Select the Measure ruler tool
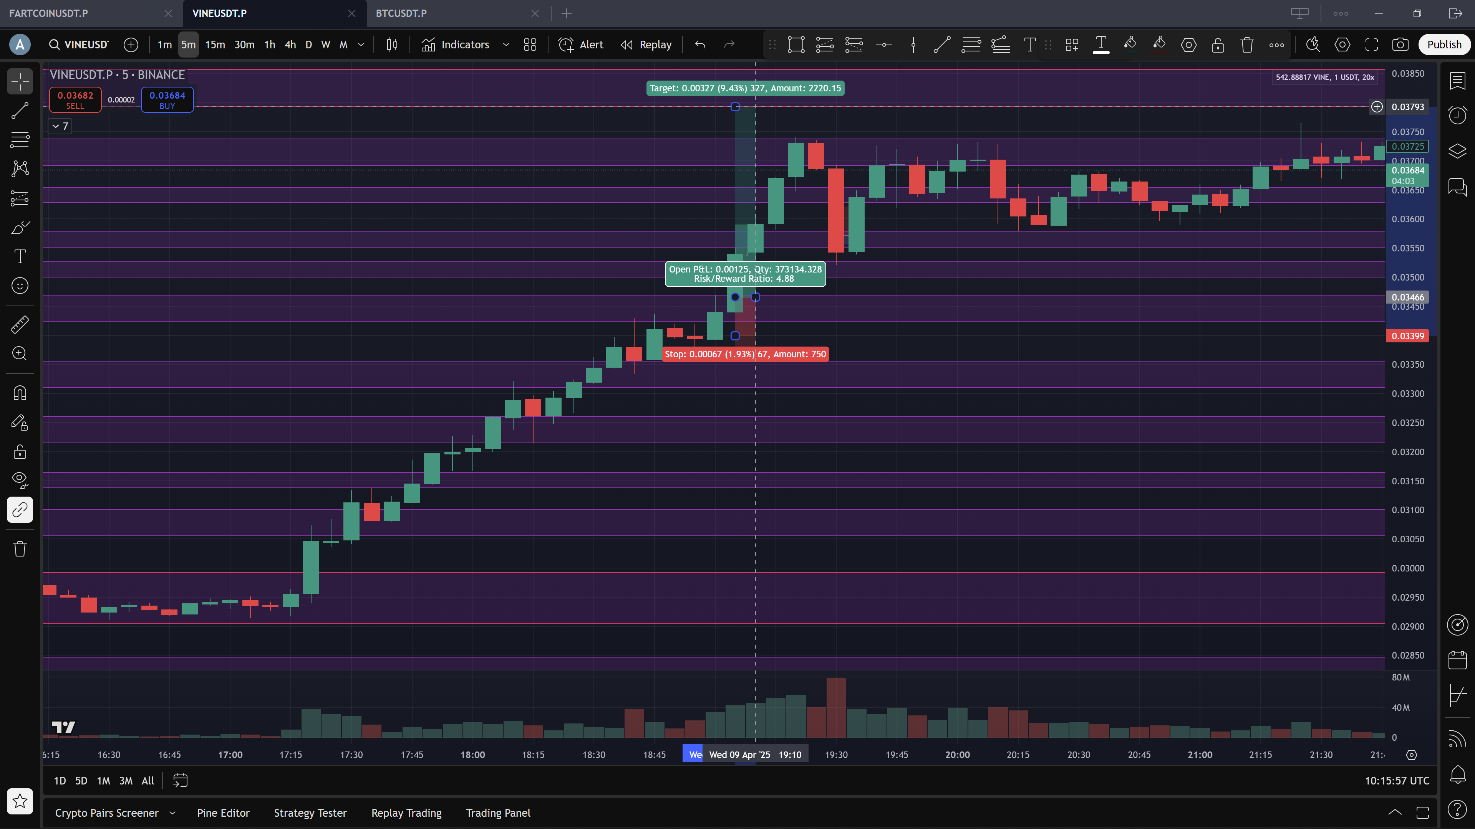Image resolution: width=1475 pixels, height=829 pixels. (x=20, y=325)
